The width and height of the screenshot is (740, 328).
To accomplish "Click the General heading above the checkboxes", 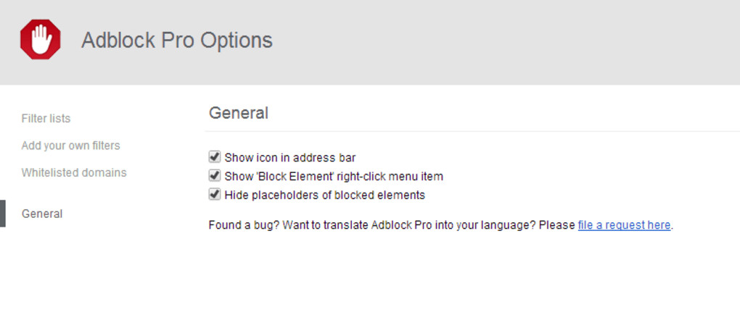I will click(238, 113).
